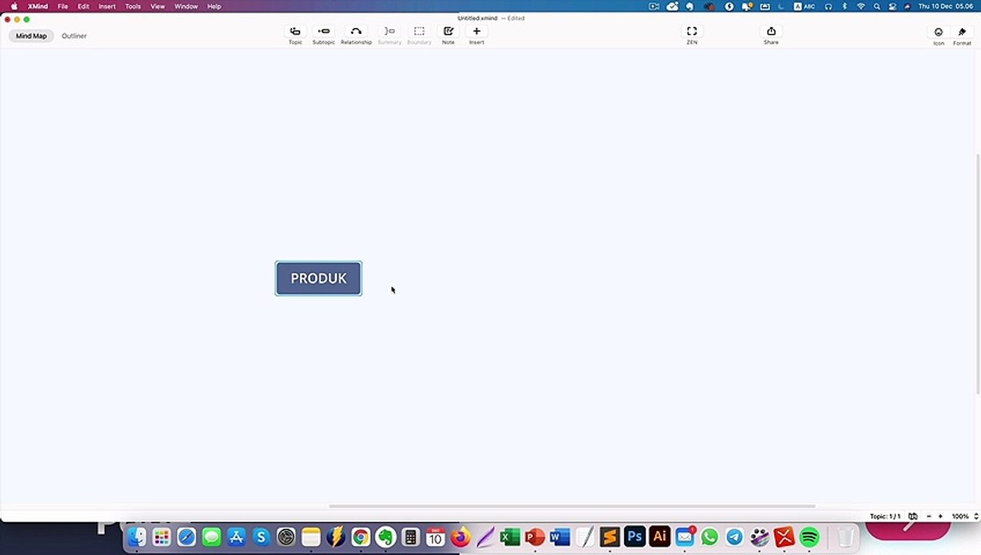
Task: Open Photoshop from the Dock
Action: [x=635, y=537]
